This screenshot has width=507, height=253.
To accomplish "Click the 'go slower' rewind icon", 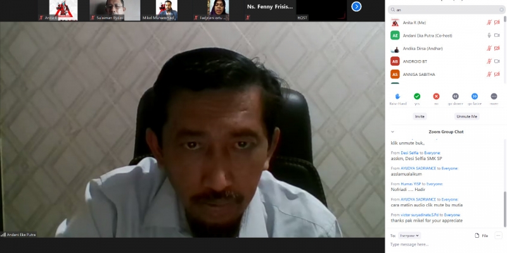I will (455, 96).
